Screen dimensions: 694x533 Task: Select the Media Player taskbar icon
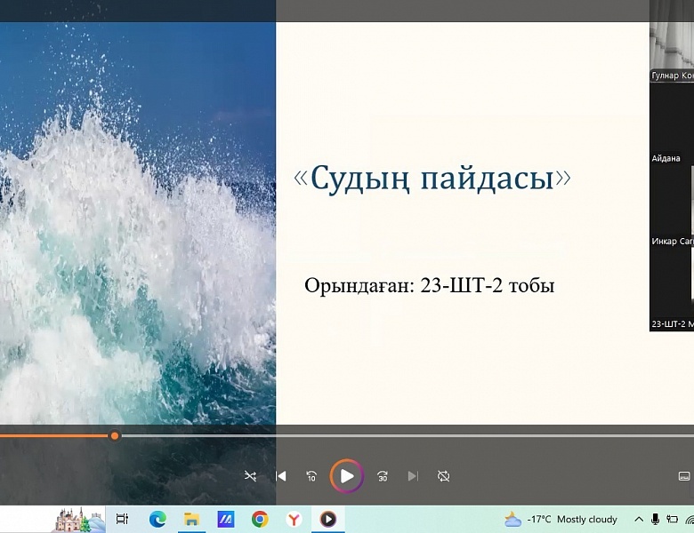pyautogui.click(x=328, y=519)
